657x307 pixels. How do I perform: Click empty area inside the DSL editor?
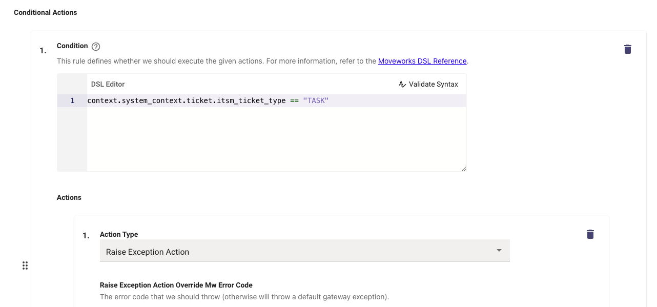(277, 138)
